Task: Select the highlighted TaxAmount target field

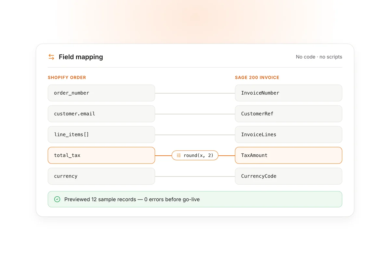Action: [289, 155]
